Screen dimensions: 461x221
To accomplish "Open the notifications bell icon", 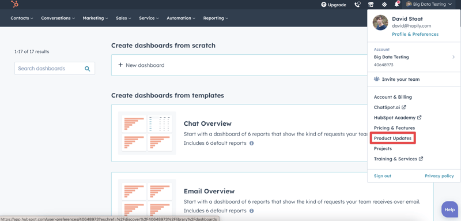I will (397, 4).
